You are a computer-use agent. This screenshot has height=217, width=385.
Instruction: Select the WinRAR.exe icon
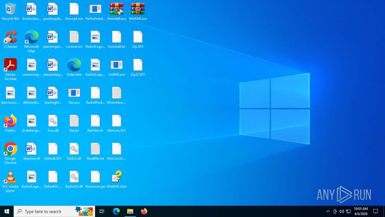coord(138,12)
